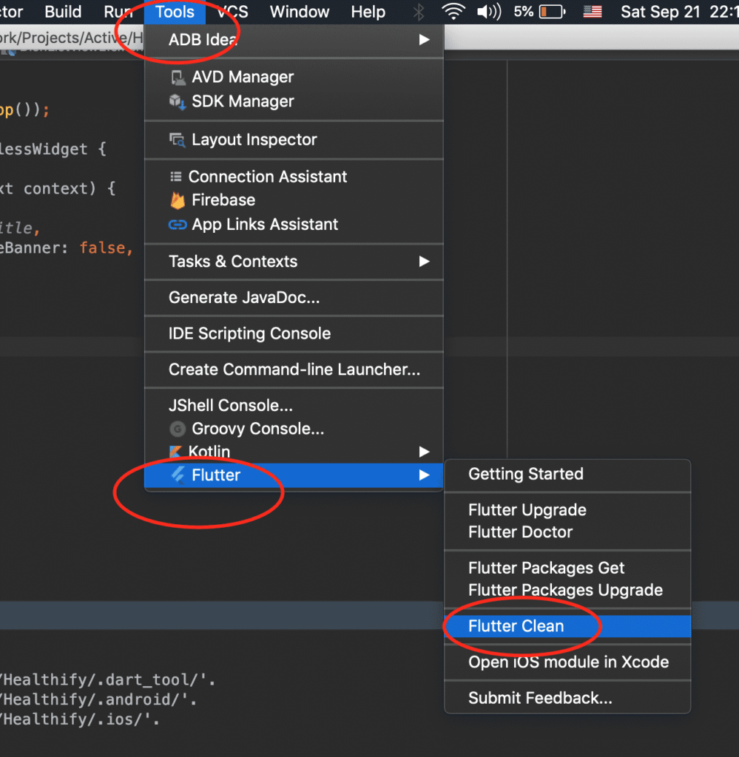This screenshot has width=739, height=757.
Task: Select App Links Assistant entry
Action: tap(294, 225)
